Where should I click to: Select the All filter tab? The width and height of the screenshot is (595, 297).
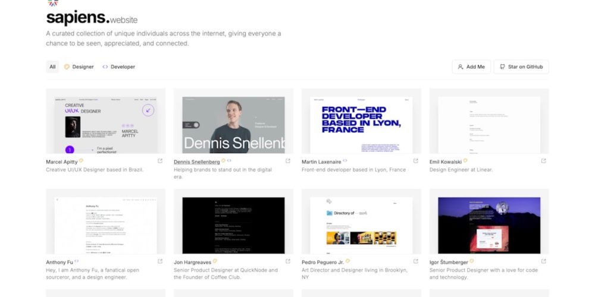click(x=52, y=67)
